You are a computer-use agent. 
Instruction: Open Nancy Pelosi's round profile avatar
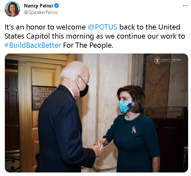coord(12,9)
